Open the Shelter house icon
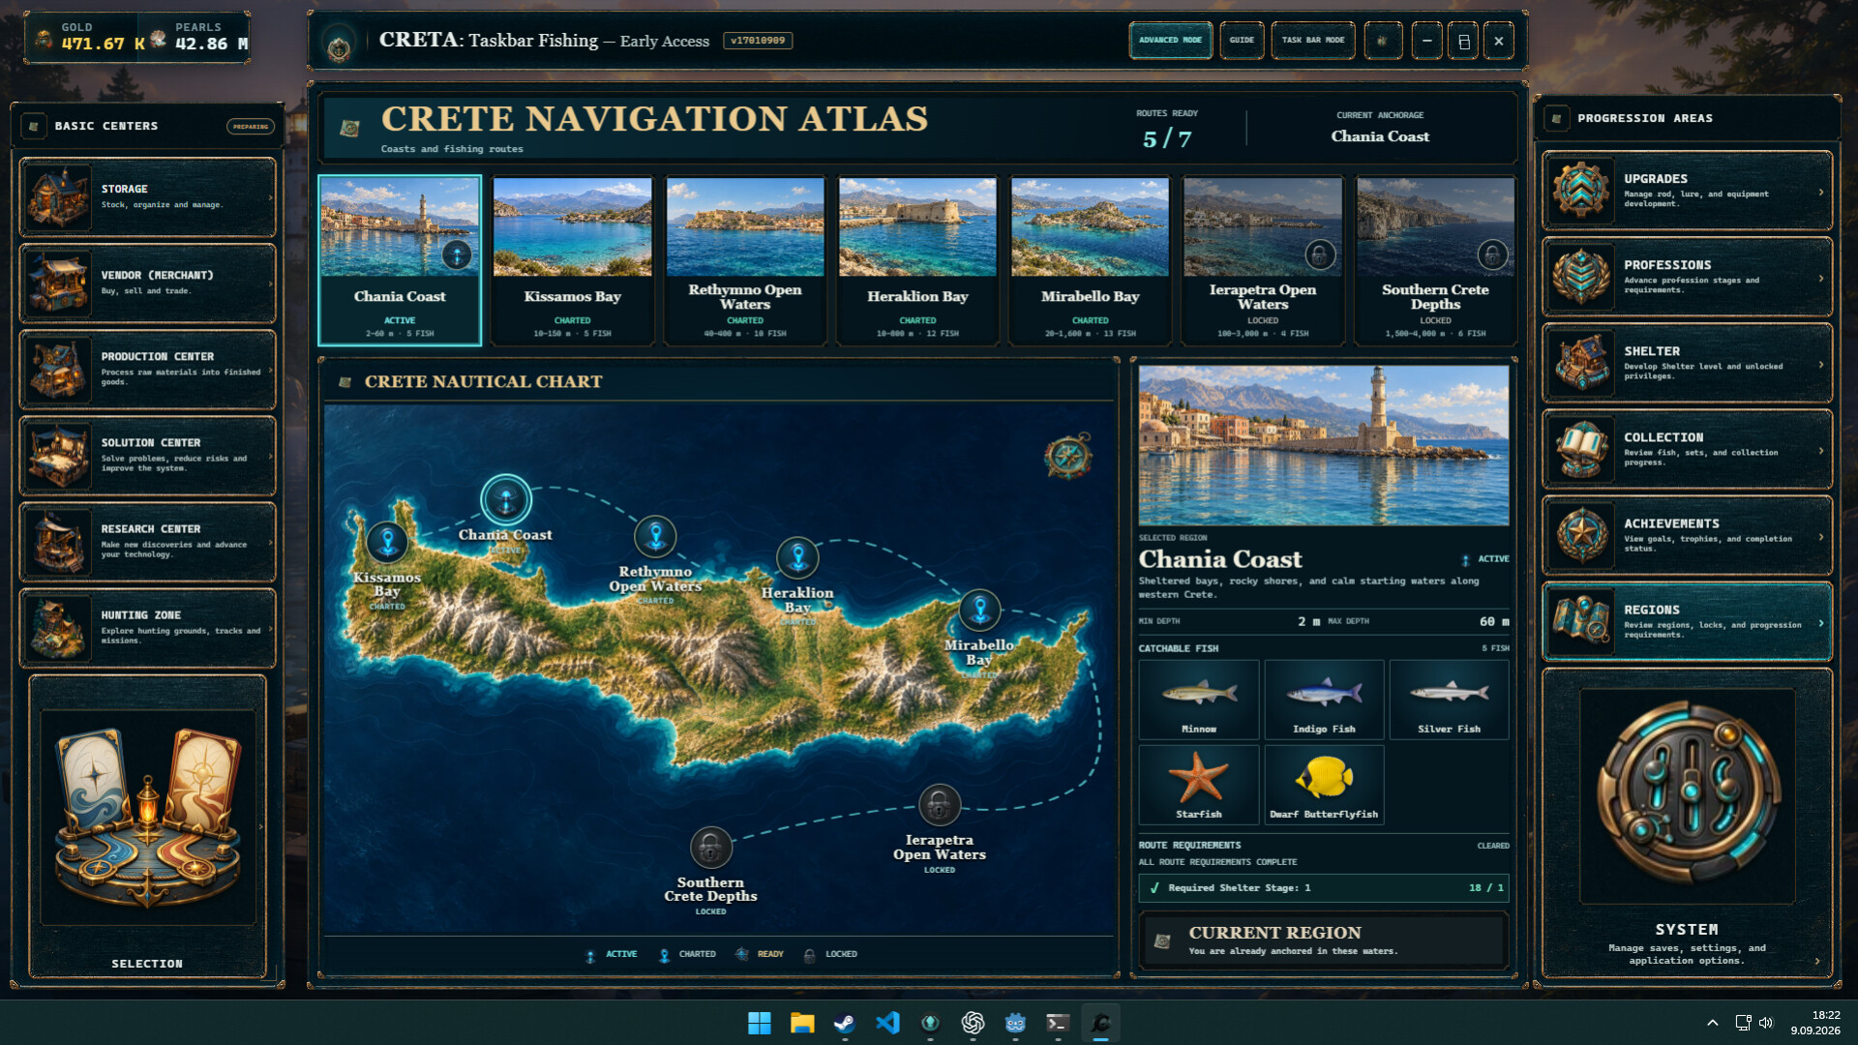Screen dimensions: 1858x1045 click(x=1581, y=363)
